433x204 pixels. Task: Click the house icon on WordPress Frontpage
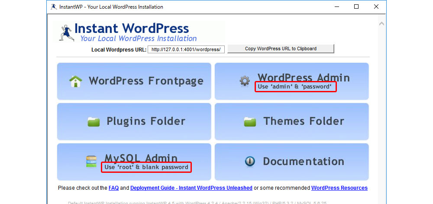click(76, 81)
